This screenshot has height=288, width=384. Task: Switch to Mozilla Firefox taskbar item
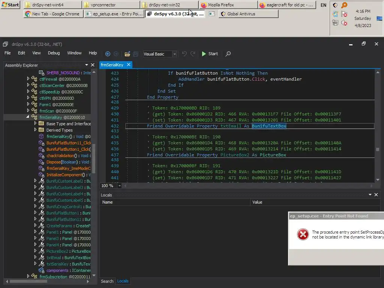point(228,4)
